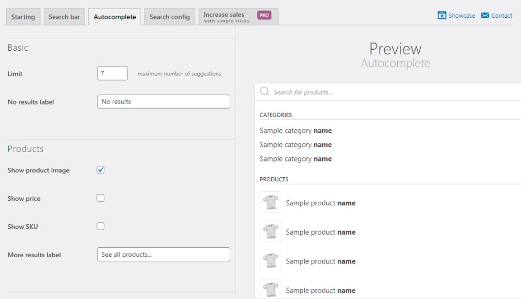The width and height of the screenshot is (521, 299).
Task: Uncheck the Show product image checkbox
Action: coord(101,170)
